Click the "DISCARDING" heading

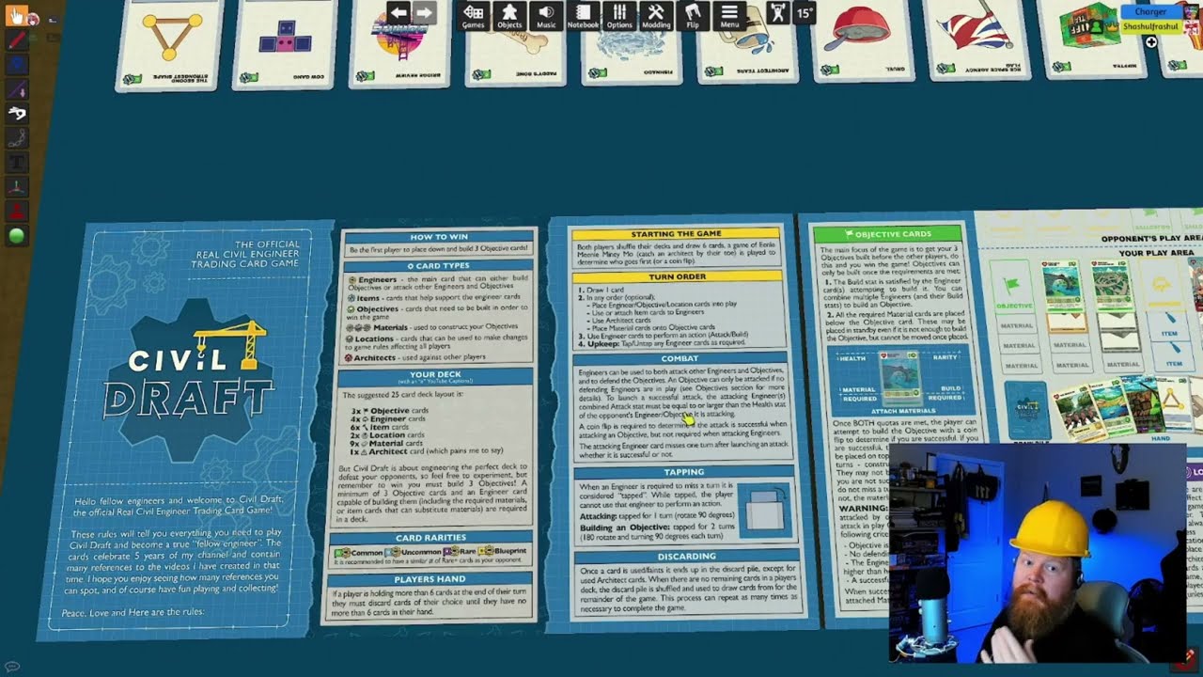point(687,556)
